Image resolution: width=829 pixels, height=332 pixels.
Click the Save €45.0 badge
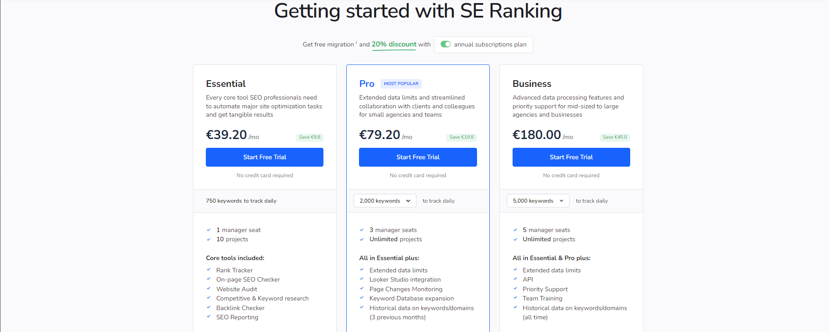(x=615, y=137)
